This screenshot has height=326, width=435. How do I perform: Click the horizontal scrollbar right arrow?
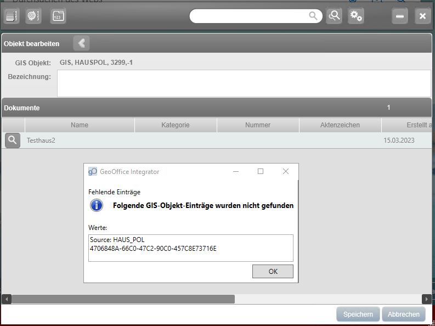pyautogui.click(x=426, y=299)
